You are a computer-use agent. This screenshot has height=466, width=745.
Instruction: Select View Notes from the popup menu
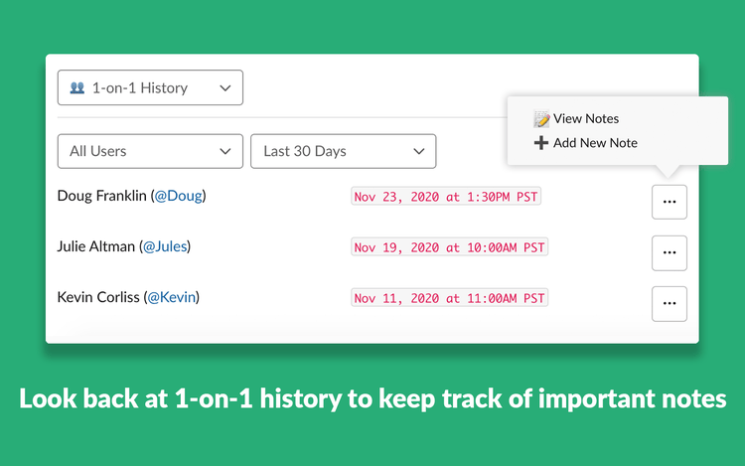tap(586, 119)
